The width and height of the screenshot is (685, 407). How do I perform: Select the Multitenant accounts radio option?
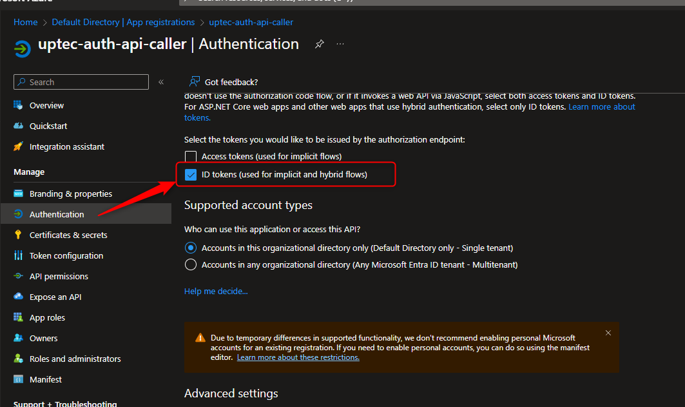[191, 264]
